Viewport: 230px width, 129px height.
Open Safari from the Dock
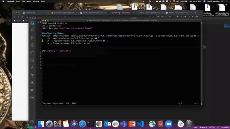click(x=82, y=124)
